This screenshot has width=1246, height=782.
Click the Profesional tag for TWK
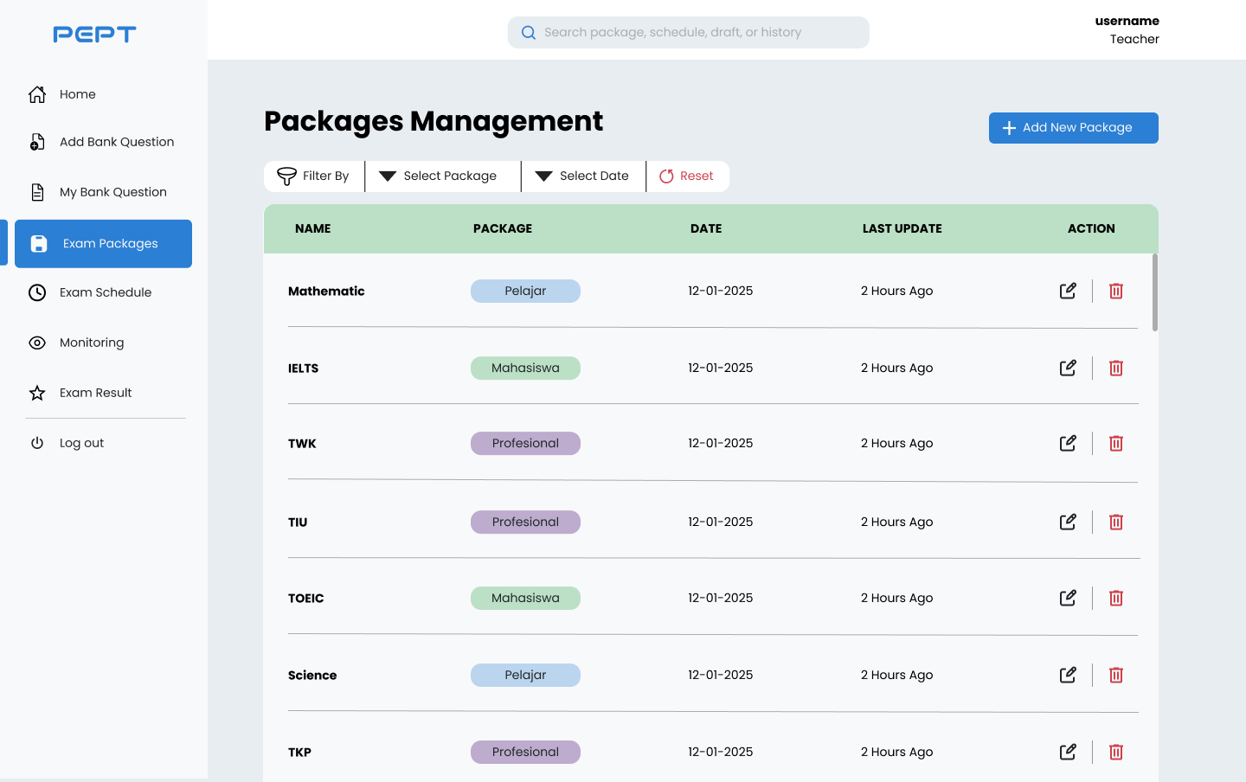(525, 443)
